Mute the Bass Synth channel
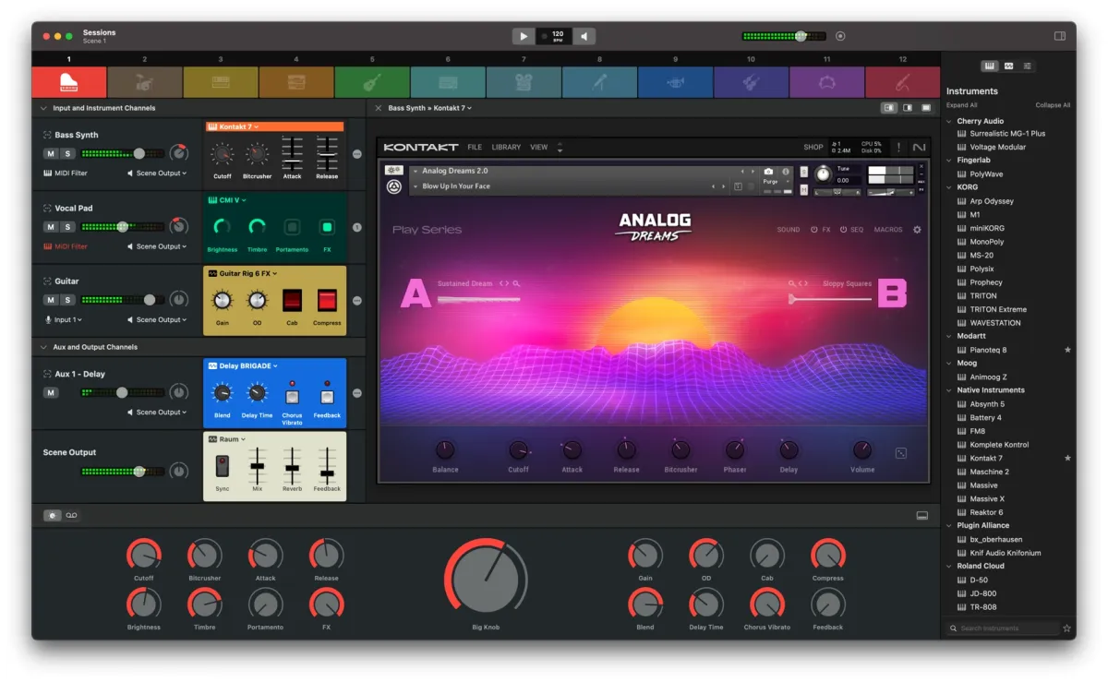 point(51,153)
